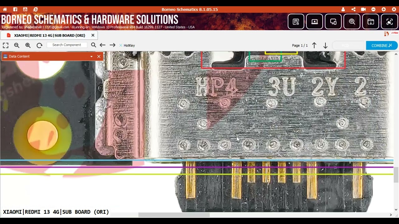This screenshot has height=224, width=399.
Task: Open the Facebook icon in title bar
Action: tap(15, 9)
